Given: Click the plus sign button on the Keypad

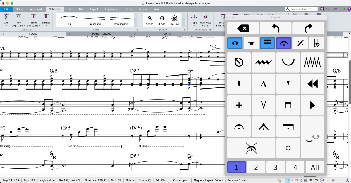Looking at the screenshot, I should click(x=239, y=105).
